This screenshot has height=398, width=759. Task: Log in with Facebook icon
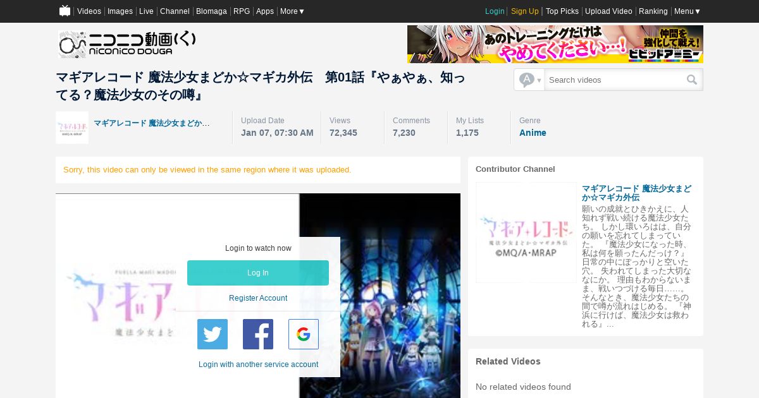[x=258, y=334]
